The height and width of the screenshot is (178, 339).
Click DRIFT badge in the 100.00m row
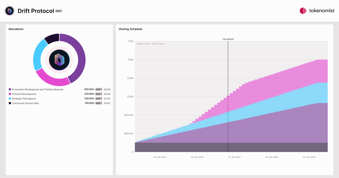tap(99, 103)
